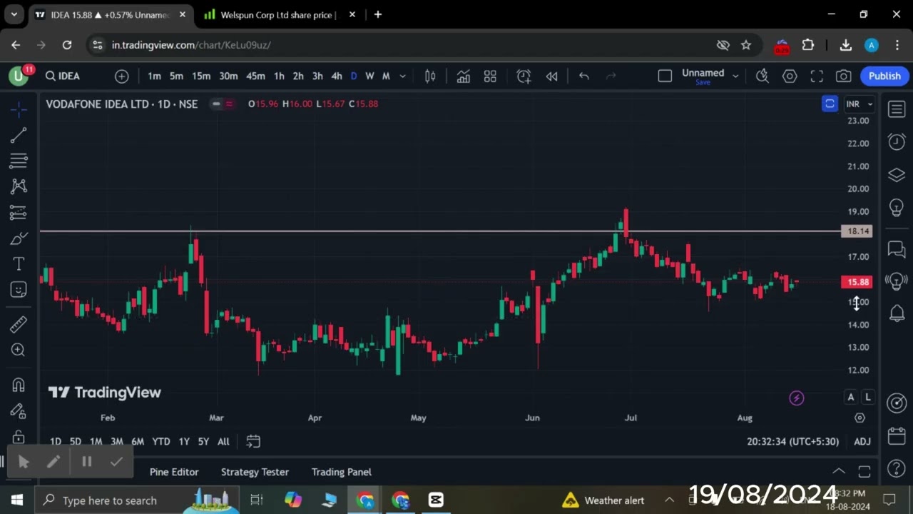The width and height of the screenshot is (913, 514).
Task: Open the emoji icons tool
Action: point(19,290)
